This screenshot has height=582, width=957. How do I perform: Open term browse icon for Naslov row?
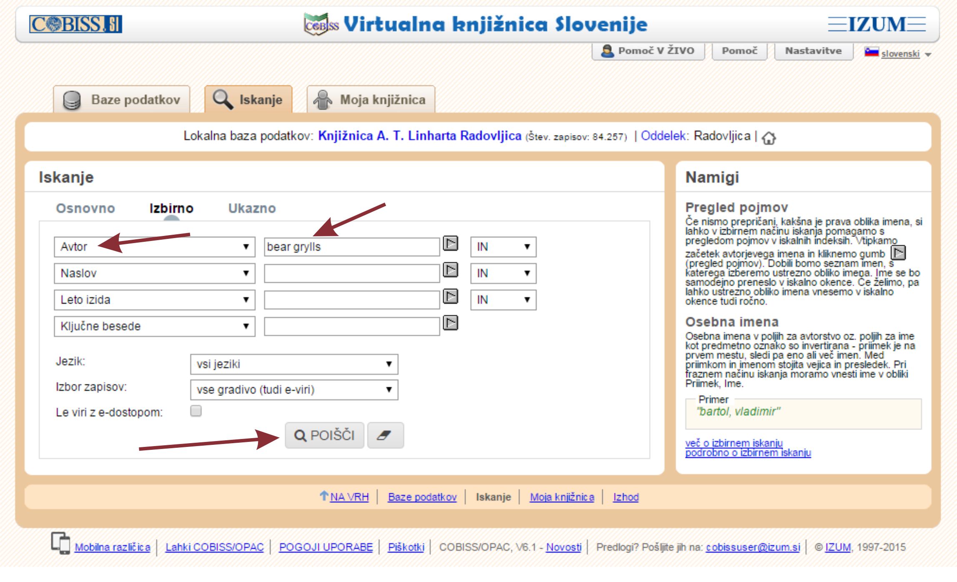(451, 270)
